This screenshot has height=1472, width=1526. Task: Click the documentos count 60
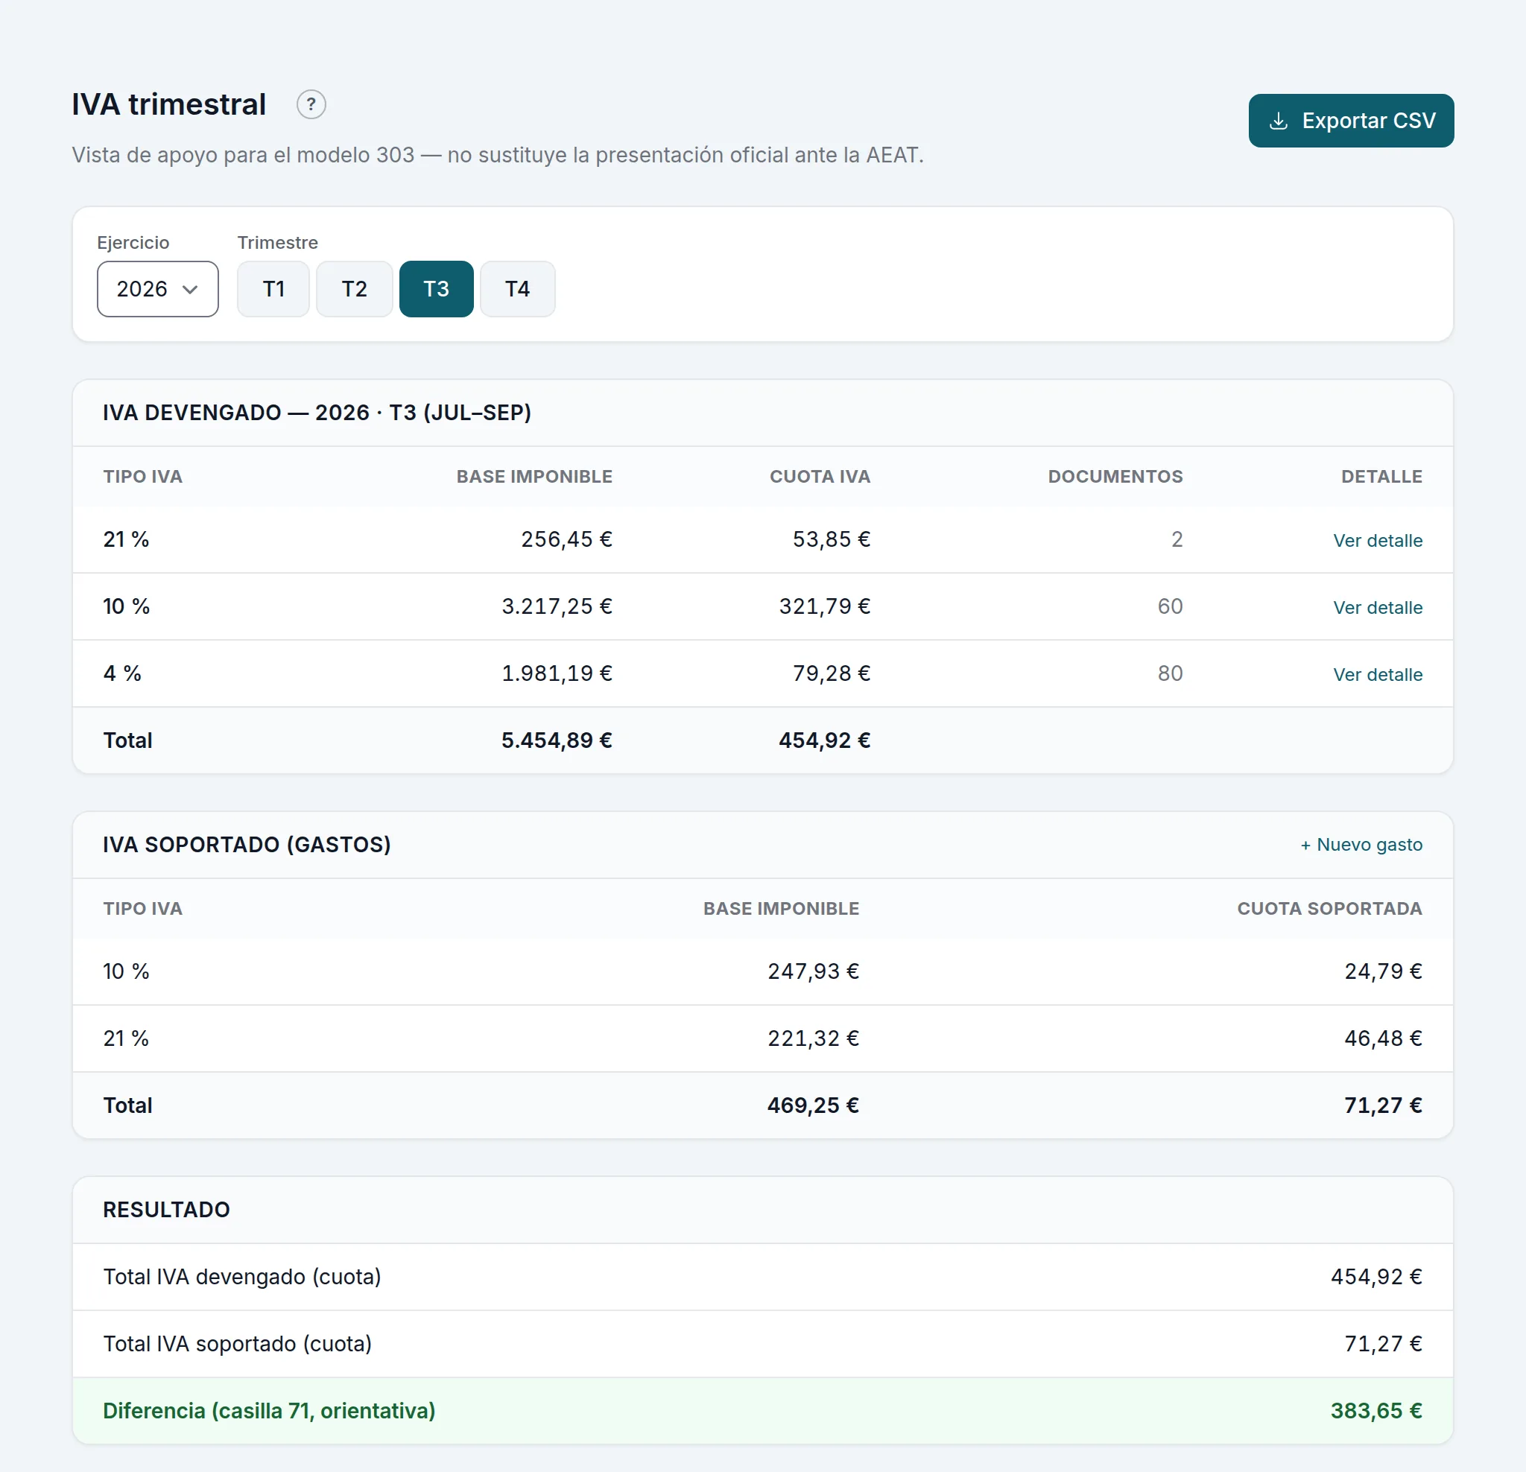tap(1169, 606)
